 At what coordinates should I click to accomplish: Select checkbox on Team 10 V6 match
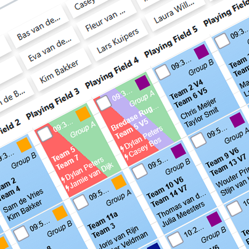140,171
